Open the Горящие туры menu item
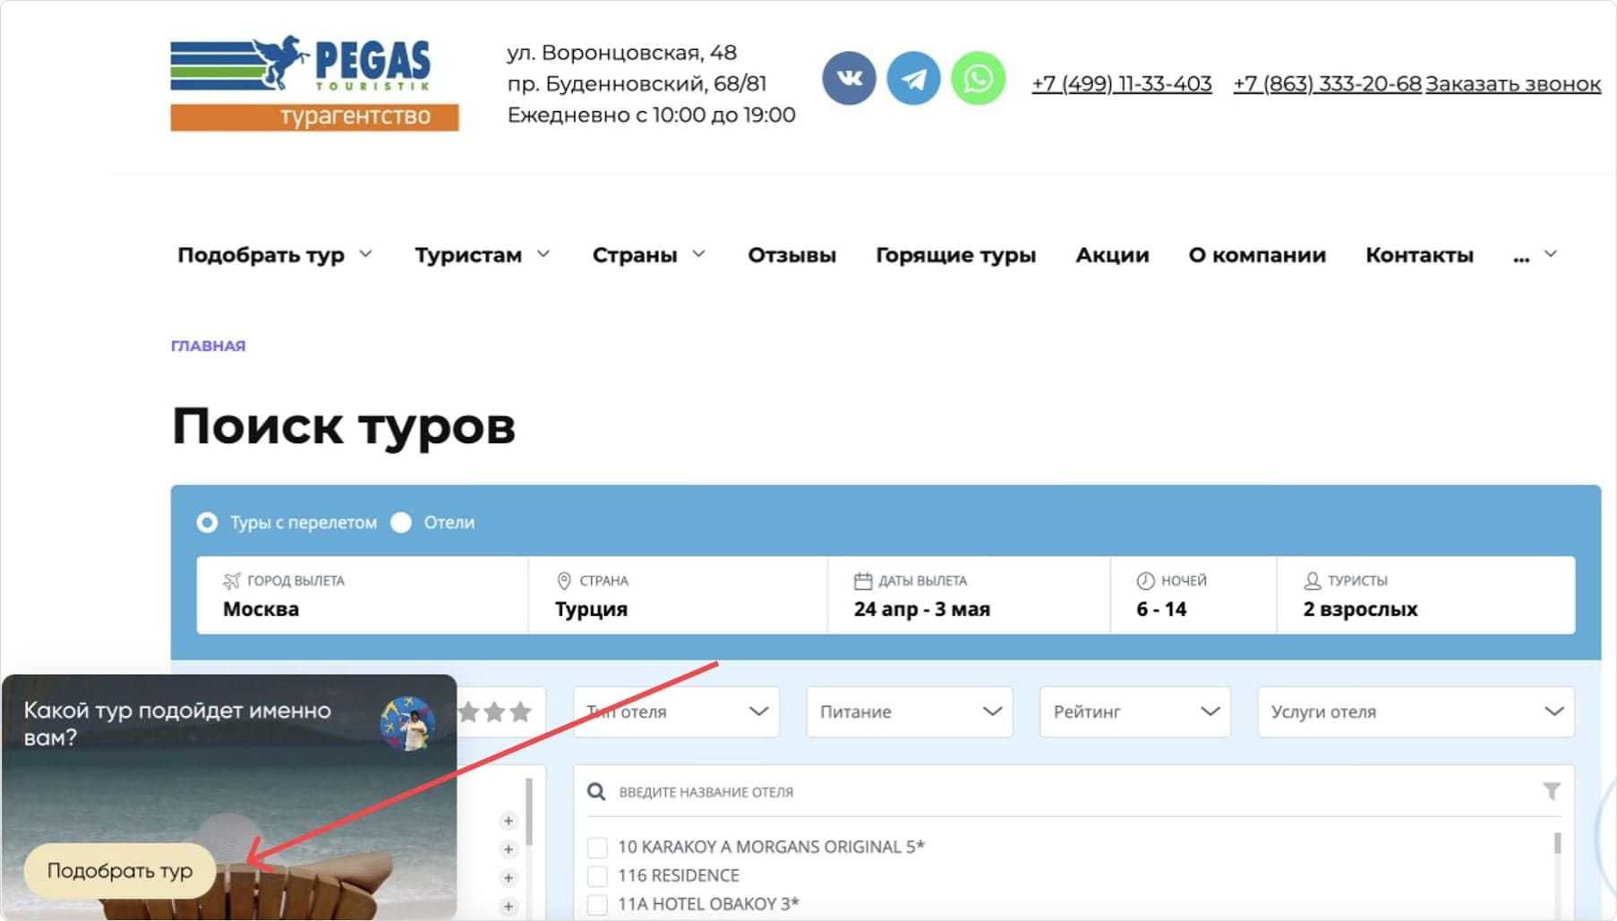This screenshot has width=1617, height=921. click(x=956, y=255)
